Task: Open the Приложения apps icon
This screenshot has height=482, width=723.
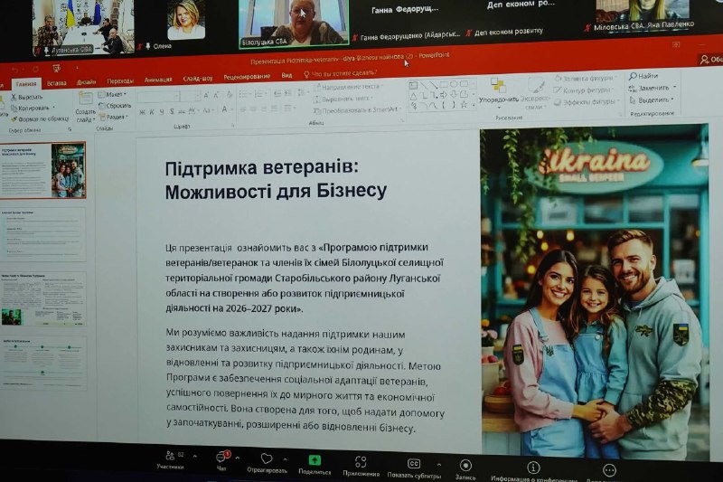Action: point(361,463)
